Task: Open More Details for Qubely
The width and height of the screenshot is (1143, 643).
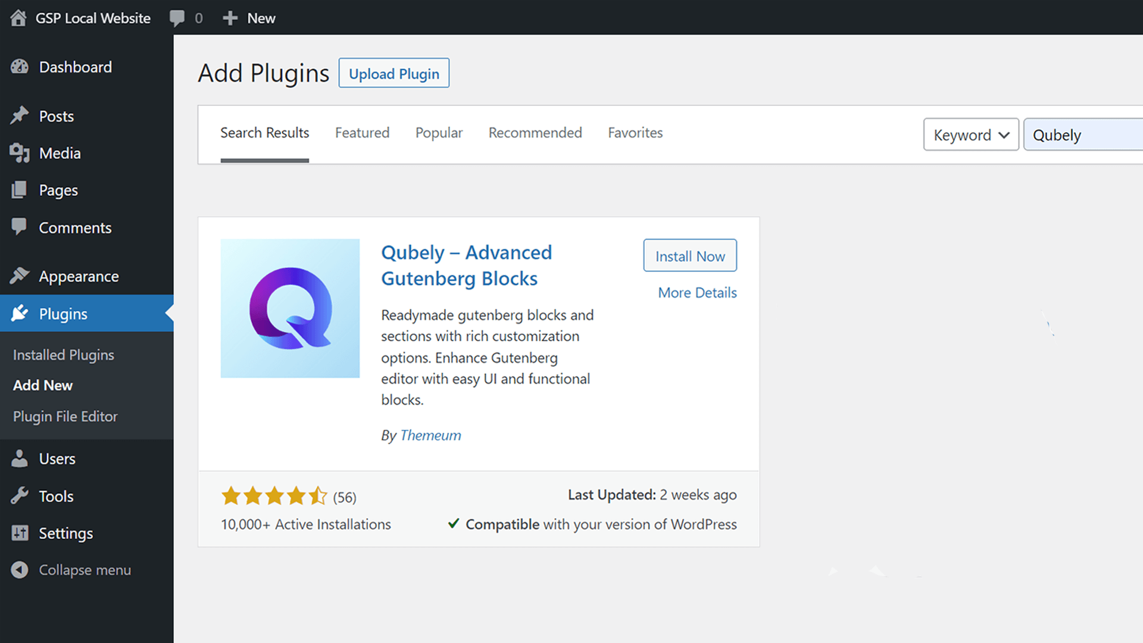Action: (697, 292)
